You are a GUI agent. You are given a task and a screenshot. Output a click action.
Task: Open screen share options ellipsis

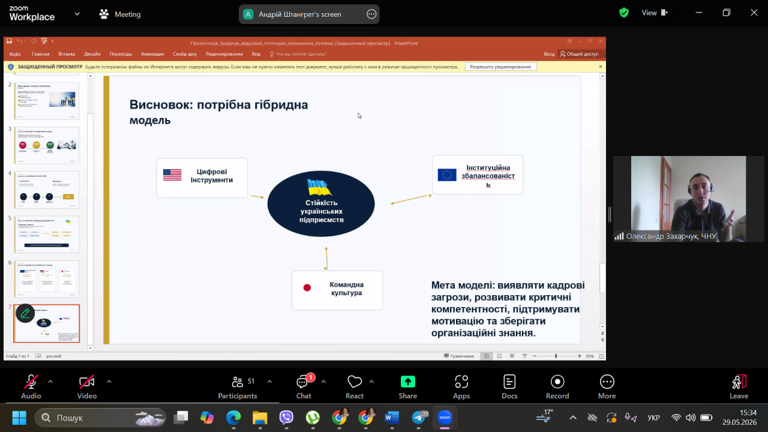(x=371, y=14)
